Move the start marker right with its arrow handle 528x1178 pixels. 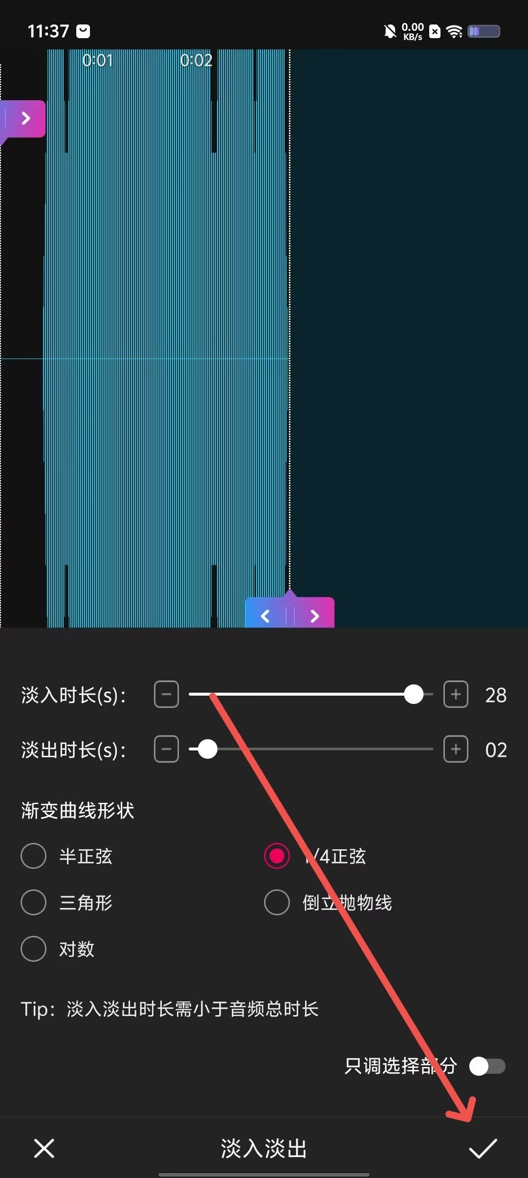26,118
